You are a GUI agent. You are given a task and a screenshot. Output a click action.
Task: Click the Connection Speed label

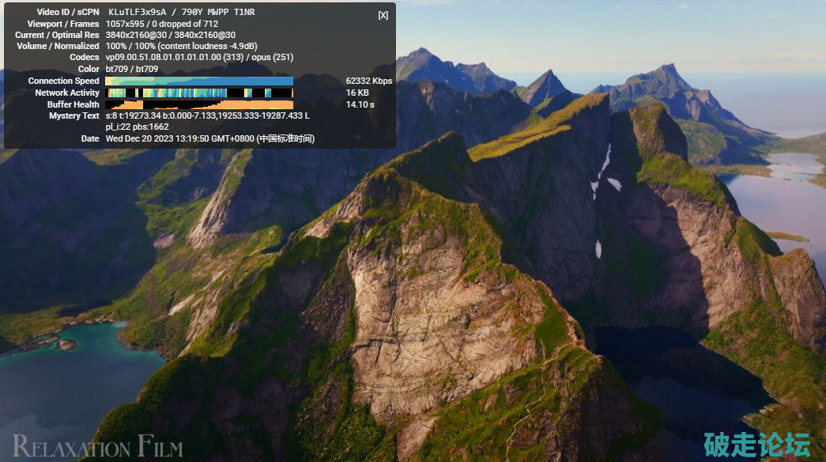63,81
